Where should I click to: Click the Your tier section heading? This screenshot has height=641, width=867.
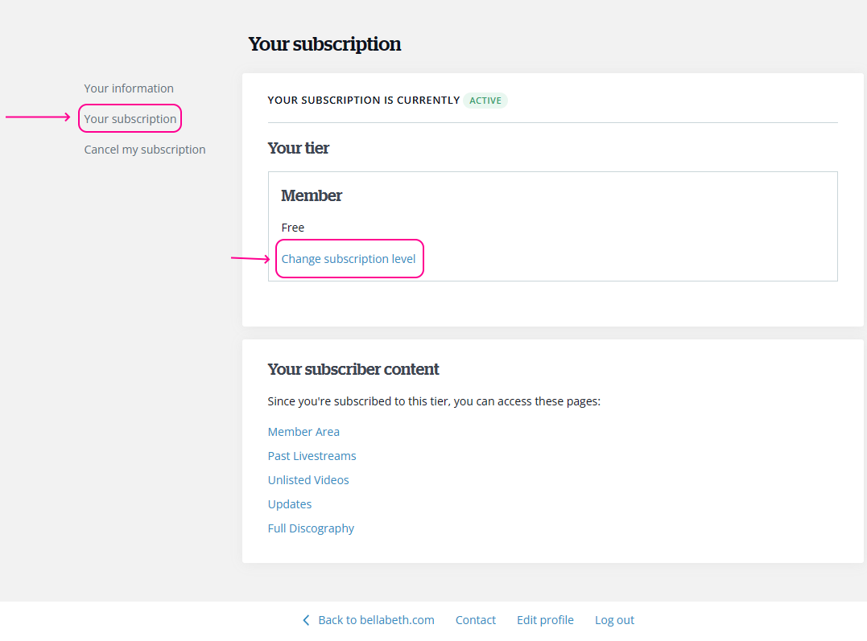(299, 148)
